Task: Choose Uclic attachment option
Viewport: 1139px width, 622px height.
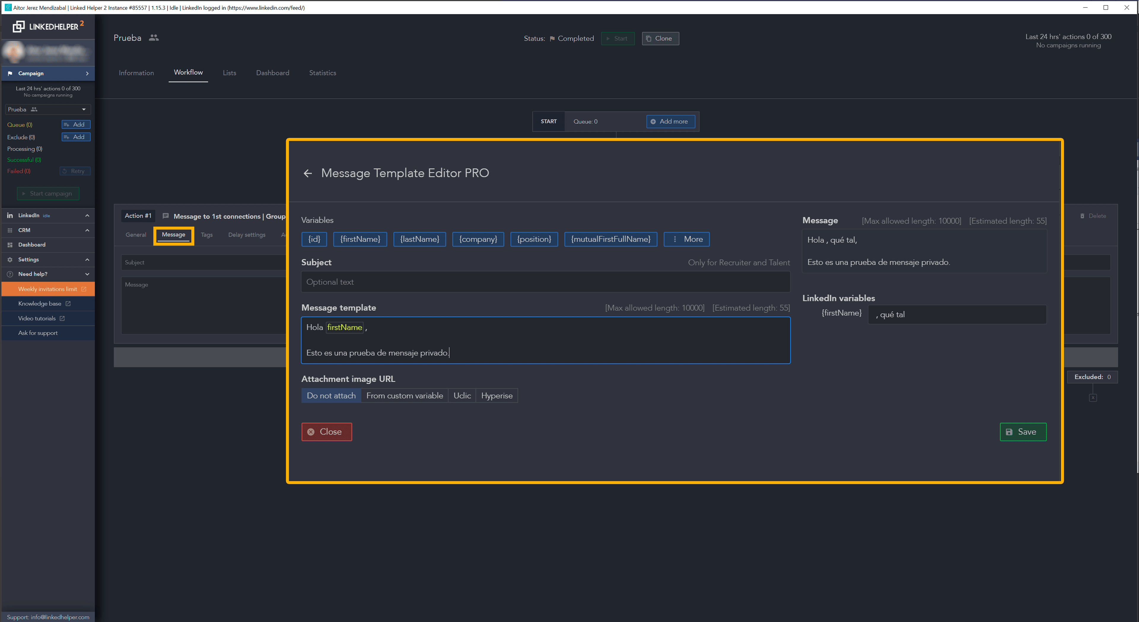Action: tap(462, 396)
